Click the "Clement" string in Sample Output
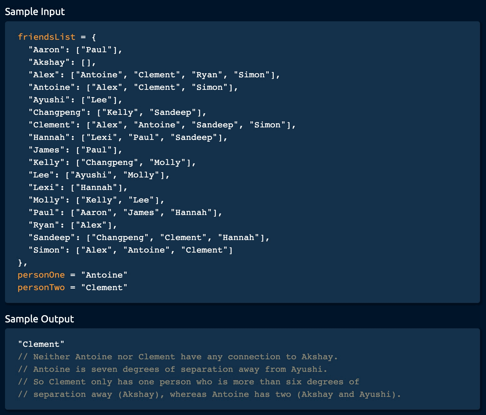486x415 pixels. 41,344
